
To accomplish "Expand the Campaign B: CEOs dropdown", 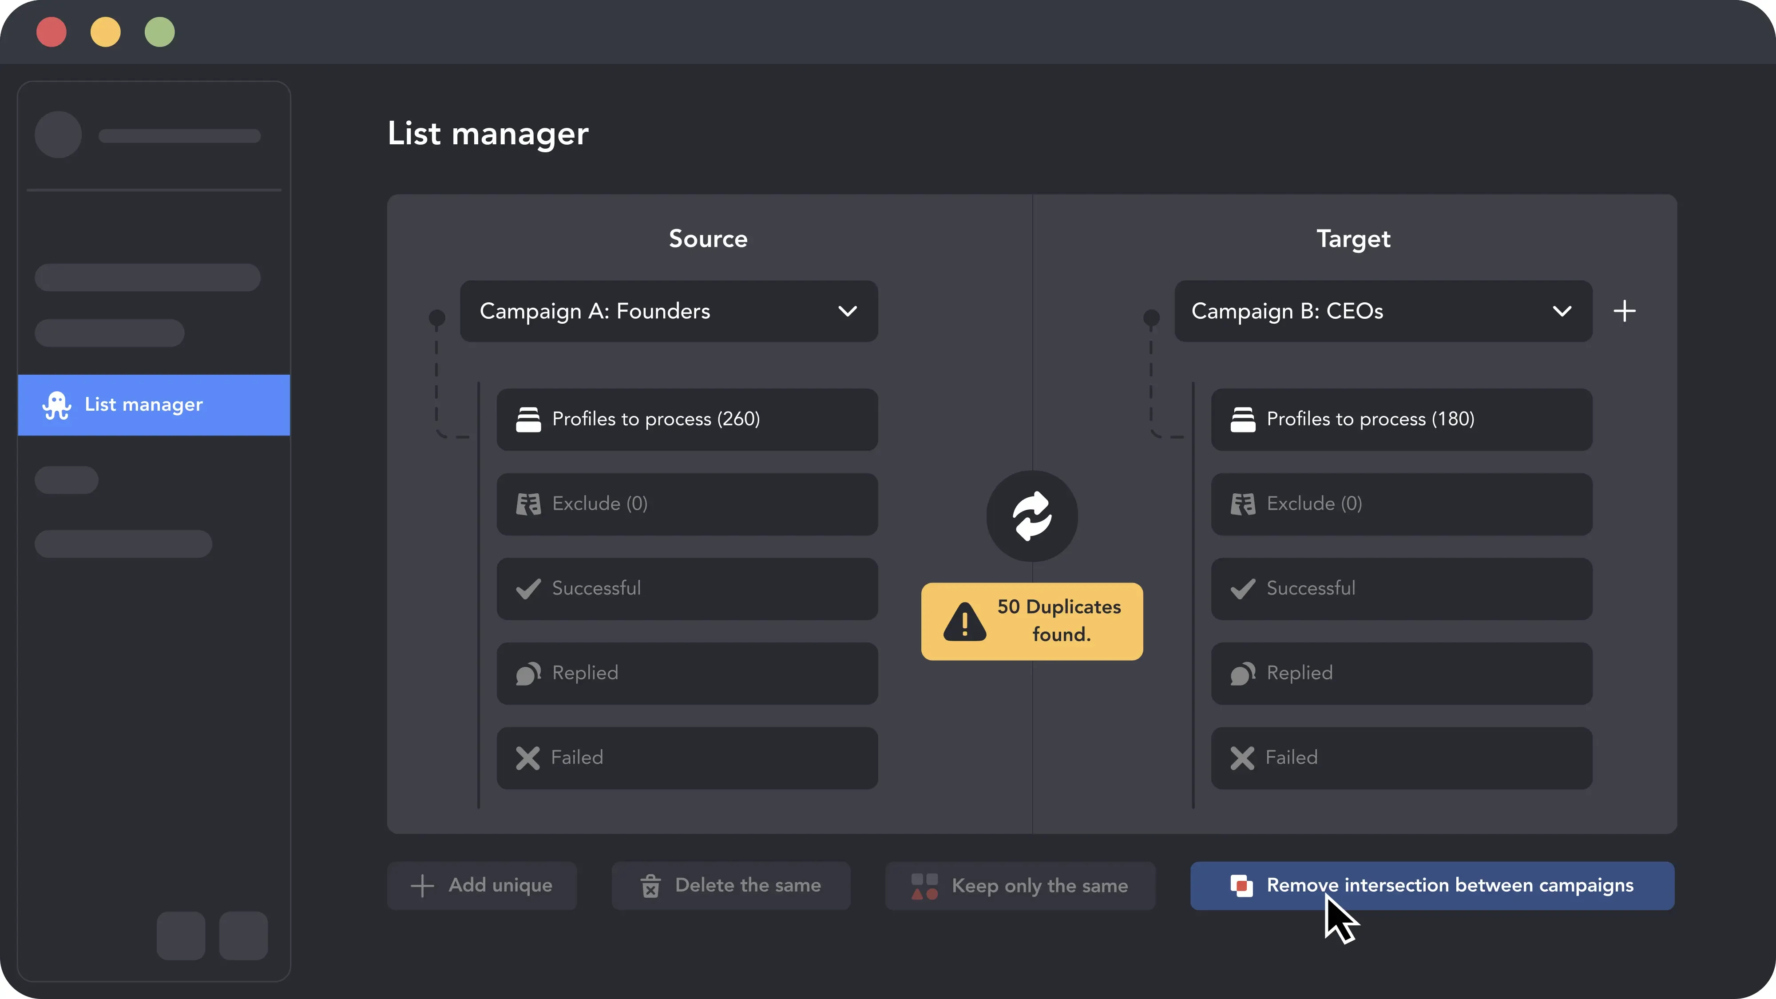I will (x=1383, y=311).
